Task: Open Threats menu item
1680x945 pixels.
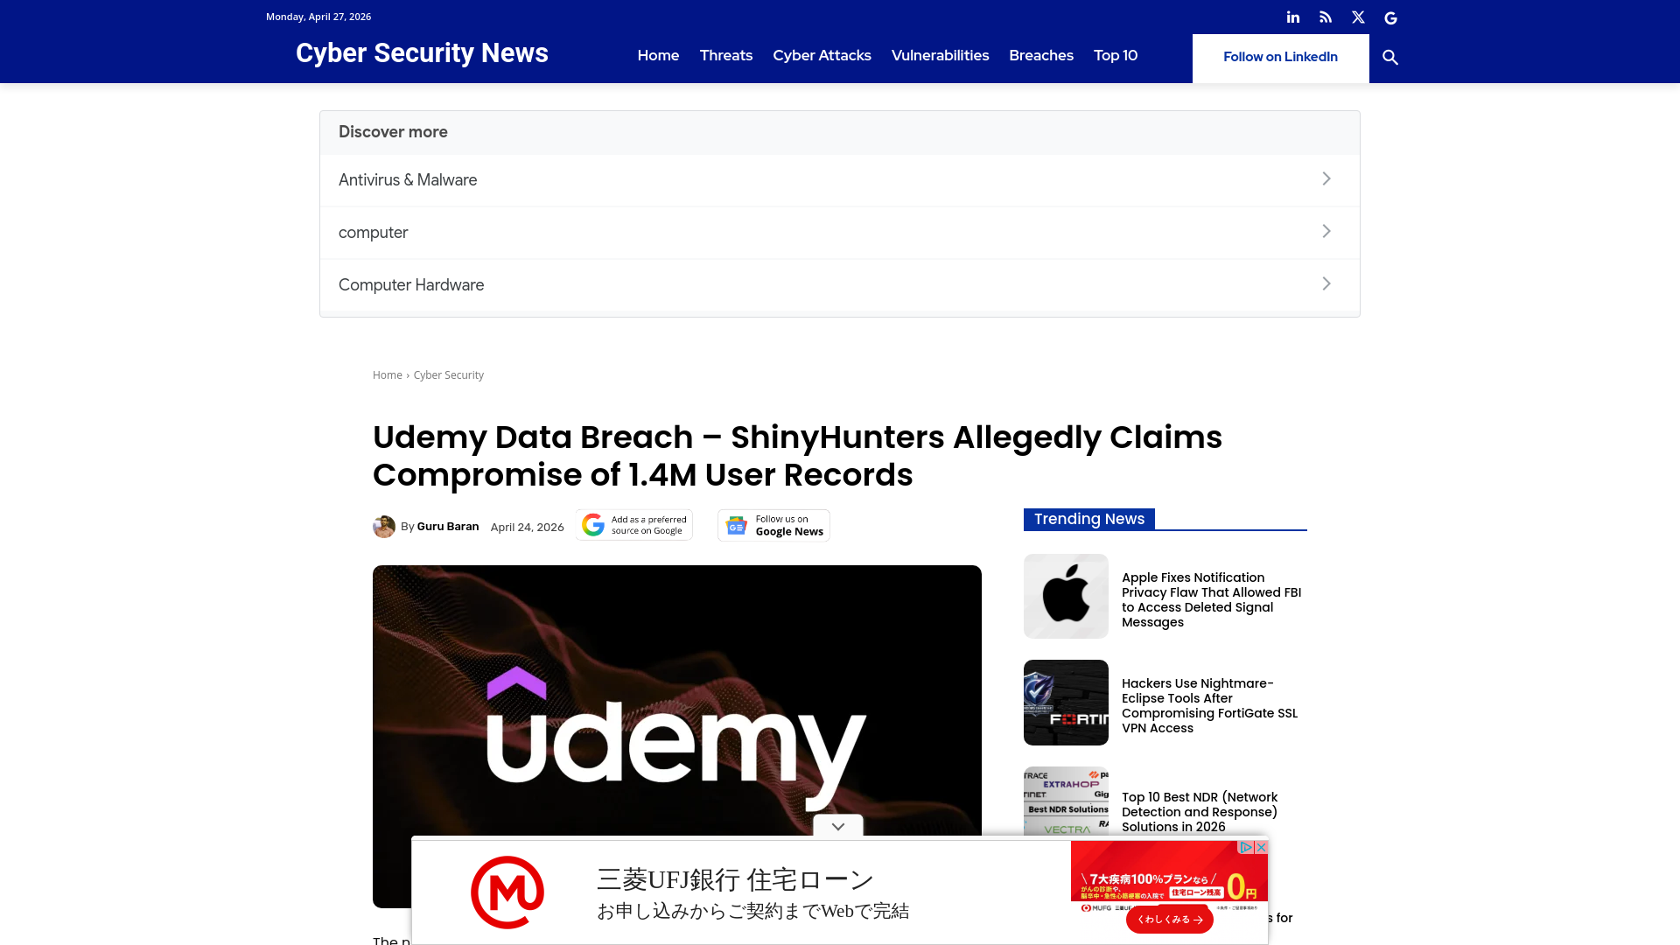Action: click(x=726, y=55)
